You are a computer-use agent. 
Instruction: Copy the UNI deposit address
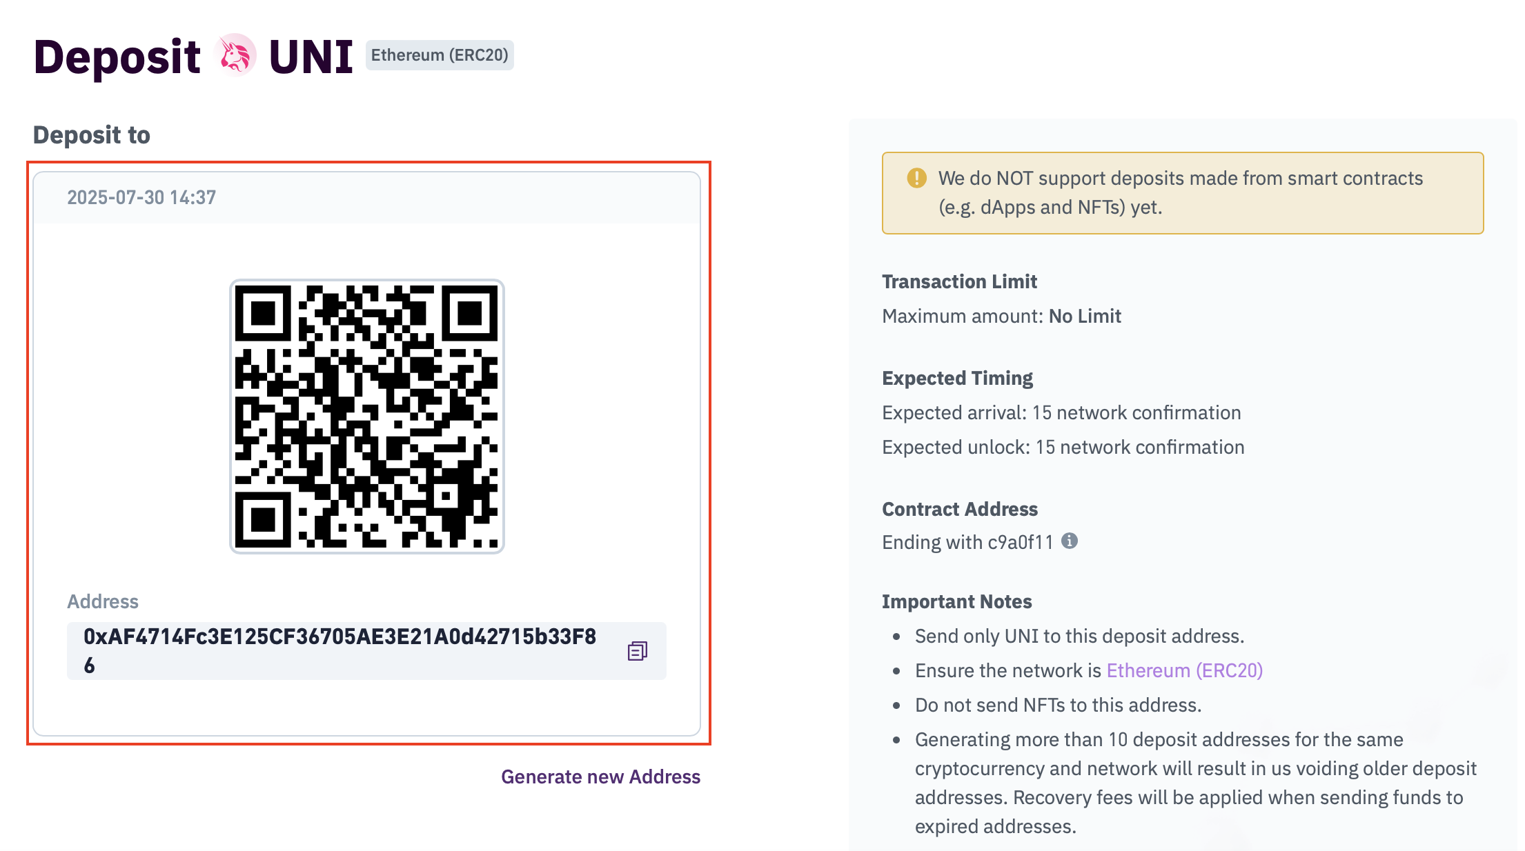(637, 651)
